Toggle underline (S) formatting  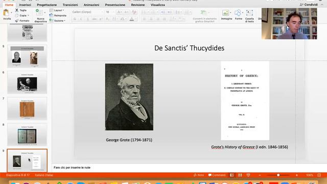pos(87,19)
